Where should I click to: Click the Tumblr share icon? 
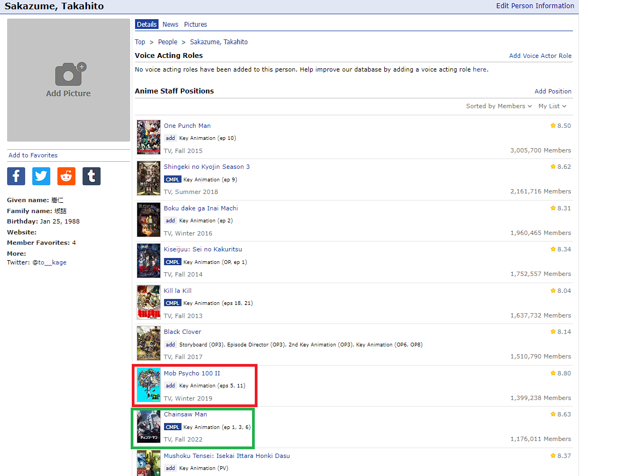91,177
